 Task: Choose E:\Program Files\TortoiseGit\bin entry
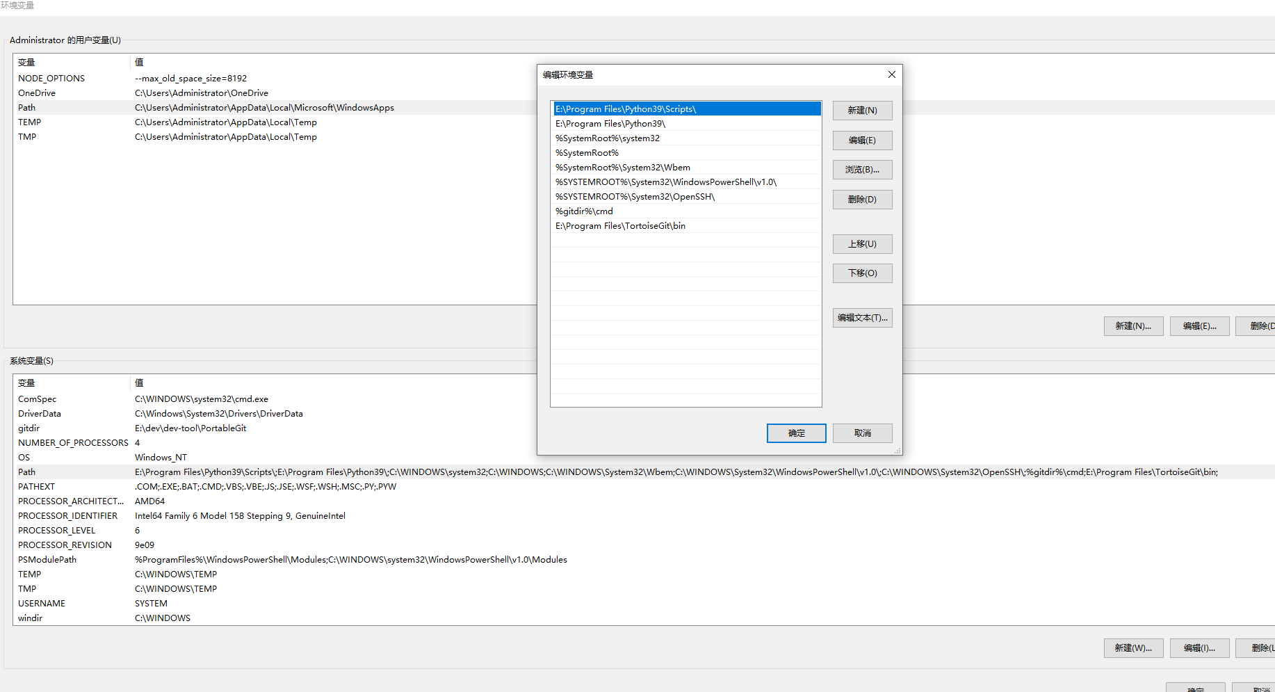tap(620, 226)
